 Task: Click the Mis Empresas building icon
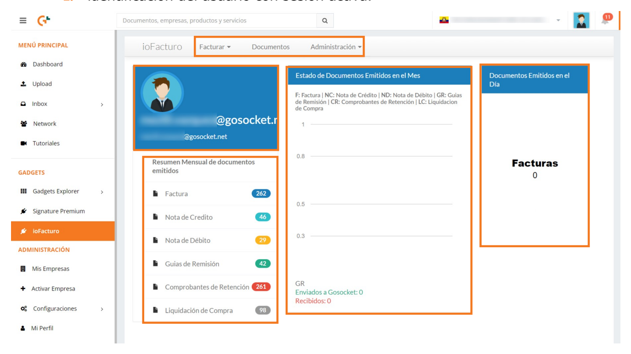[x=23, y=269]
